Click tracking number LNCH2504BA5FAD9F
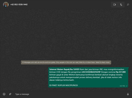 click(91, 72)
